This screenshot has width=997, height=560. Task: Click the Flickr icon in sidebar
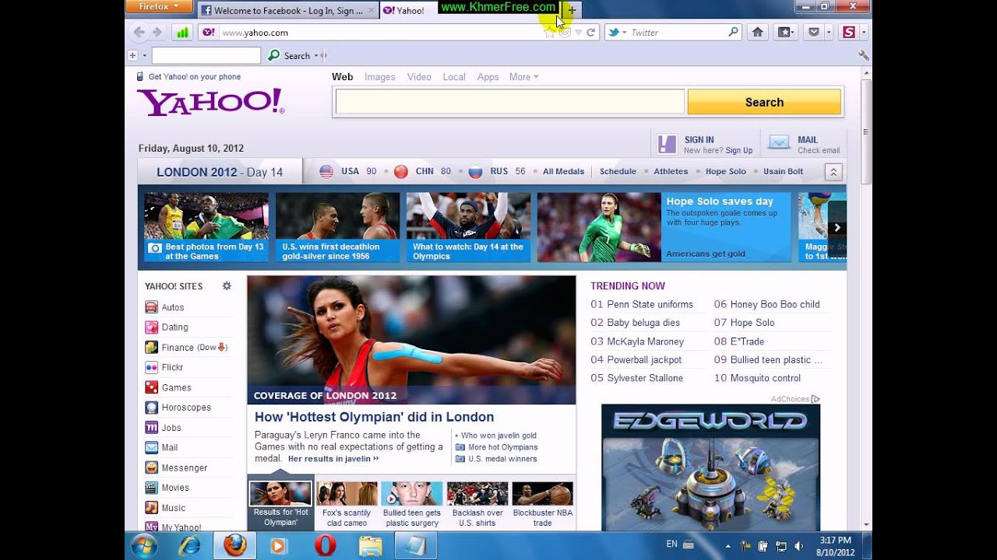tap(151, 367)
